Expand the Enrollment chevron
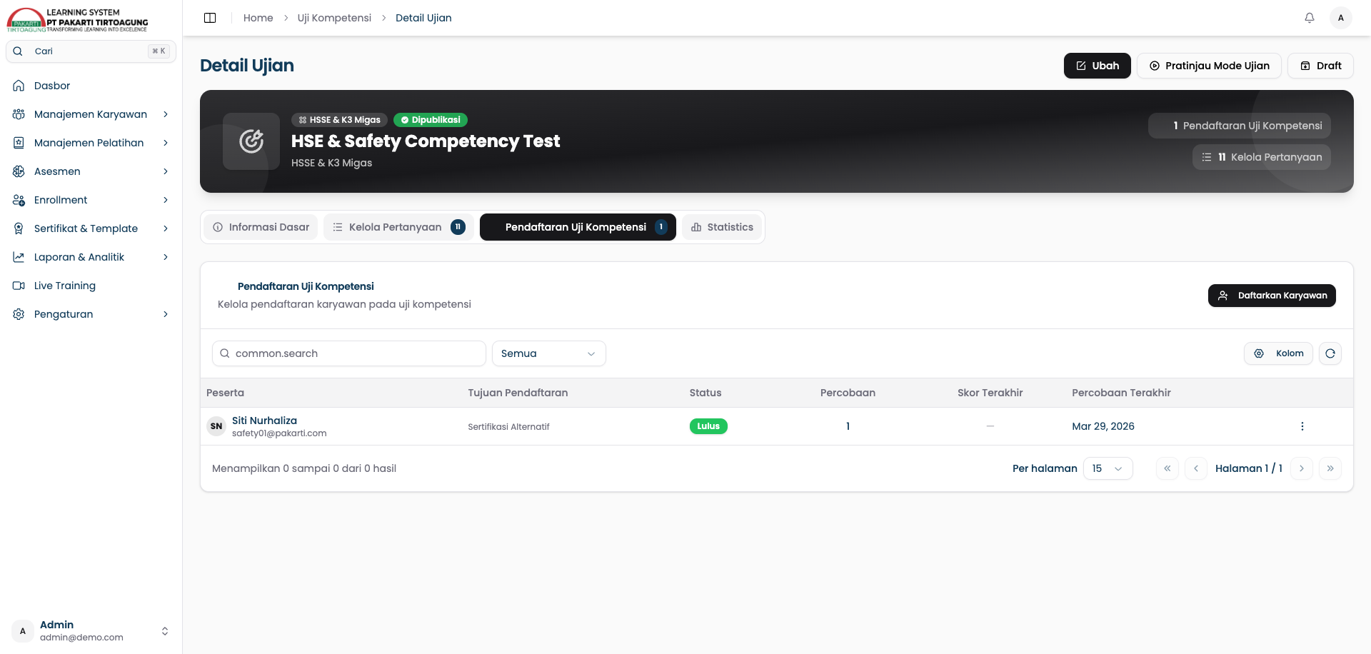 [x=166, y=200]
